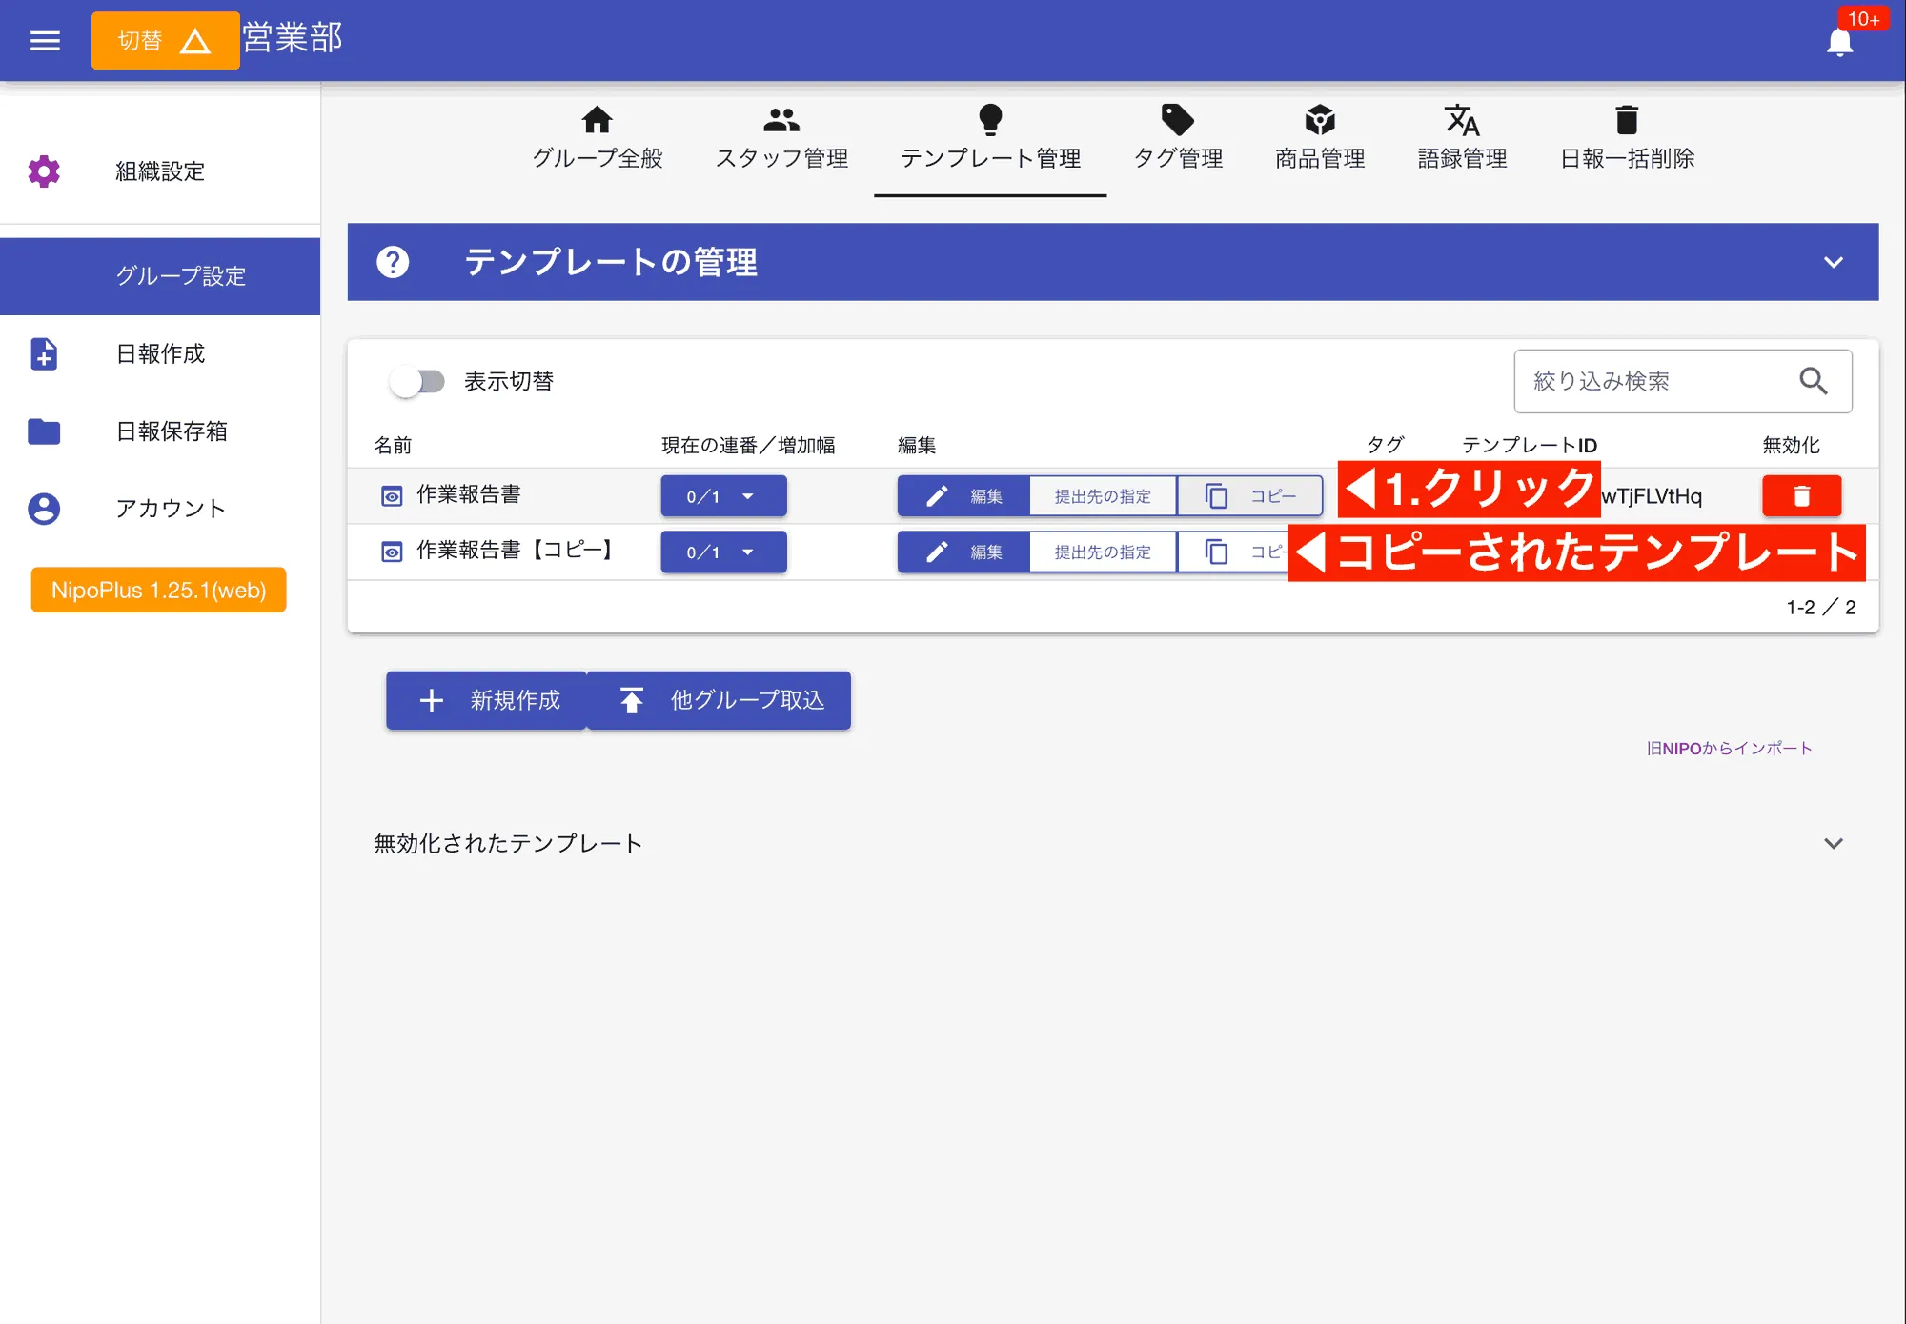Viewport: 1906px width, 1324px height.
Task: Toggle the preview eye for 作業報告書
Action: pos(393,494)
